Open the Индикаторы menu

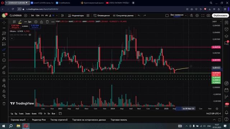(x=76, y=15)
